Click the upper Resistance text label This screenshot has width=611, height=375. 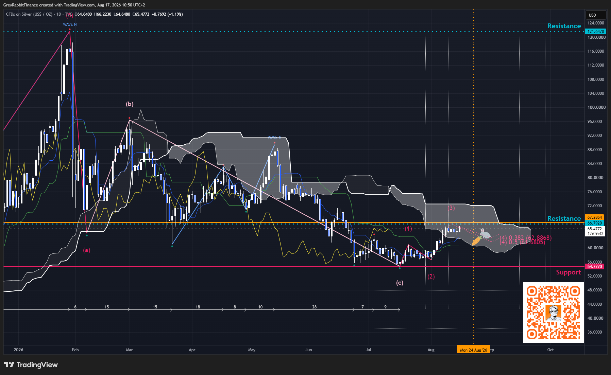click(x=564, y=26)
